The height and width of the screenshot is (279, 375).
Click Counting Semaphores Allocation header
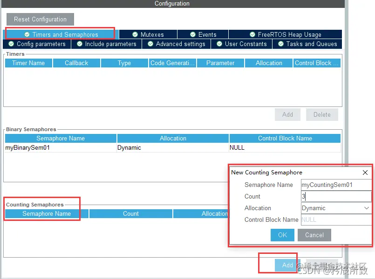[x=201, y=213]
